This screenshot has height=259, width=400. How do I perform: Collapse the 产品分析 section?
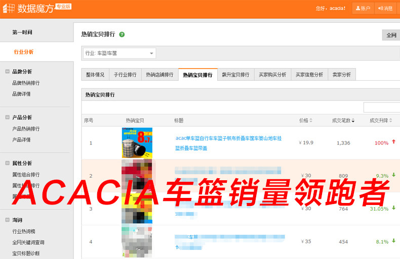(8, 117)
